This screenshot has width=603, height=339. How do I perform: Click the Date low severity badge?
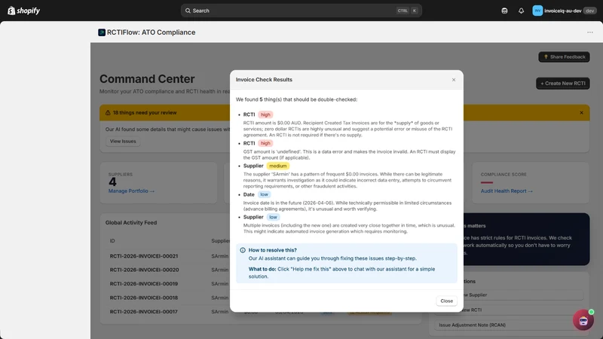265,194
